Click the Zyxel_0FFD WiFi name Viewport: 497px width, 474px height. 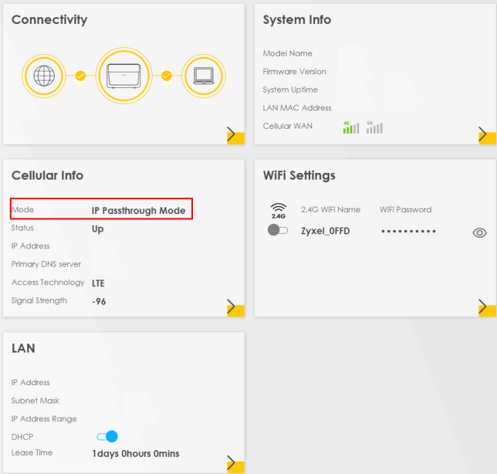[x=325, y=231]
